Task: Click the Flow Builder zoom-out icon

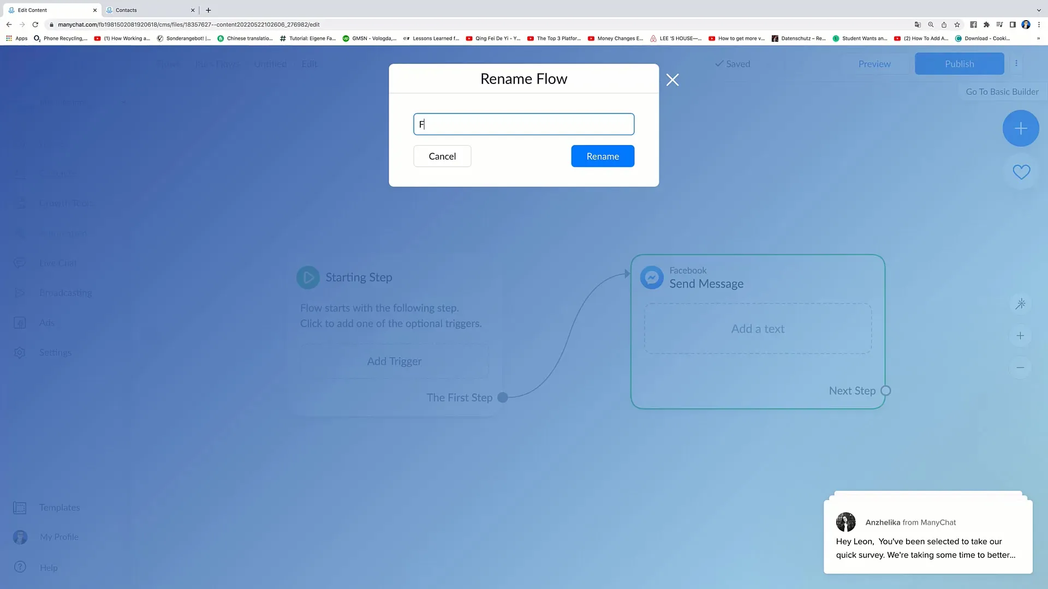Action: pyautogui.click(x=1021, y=368)
